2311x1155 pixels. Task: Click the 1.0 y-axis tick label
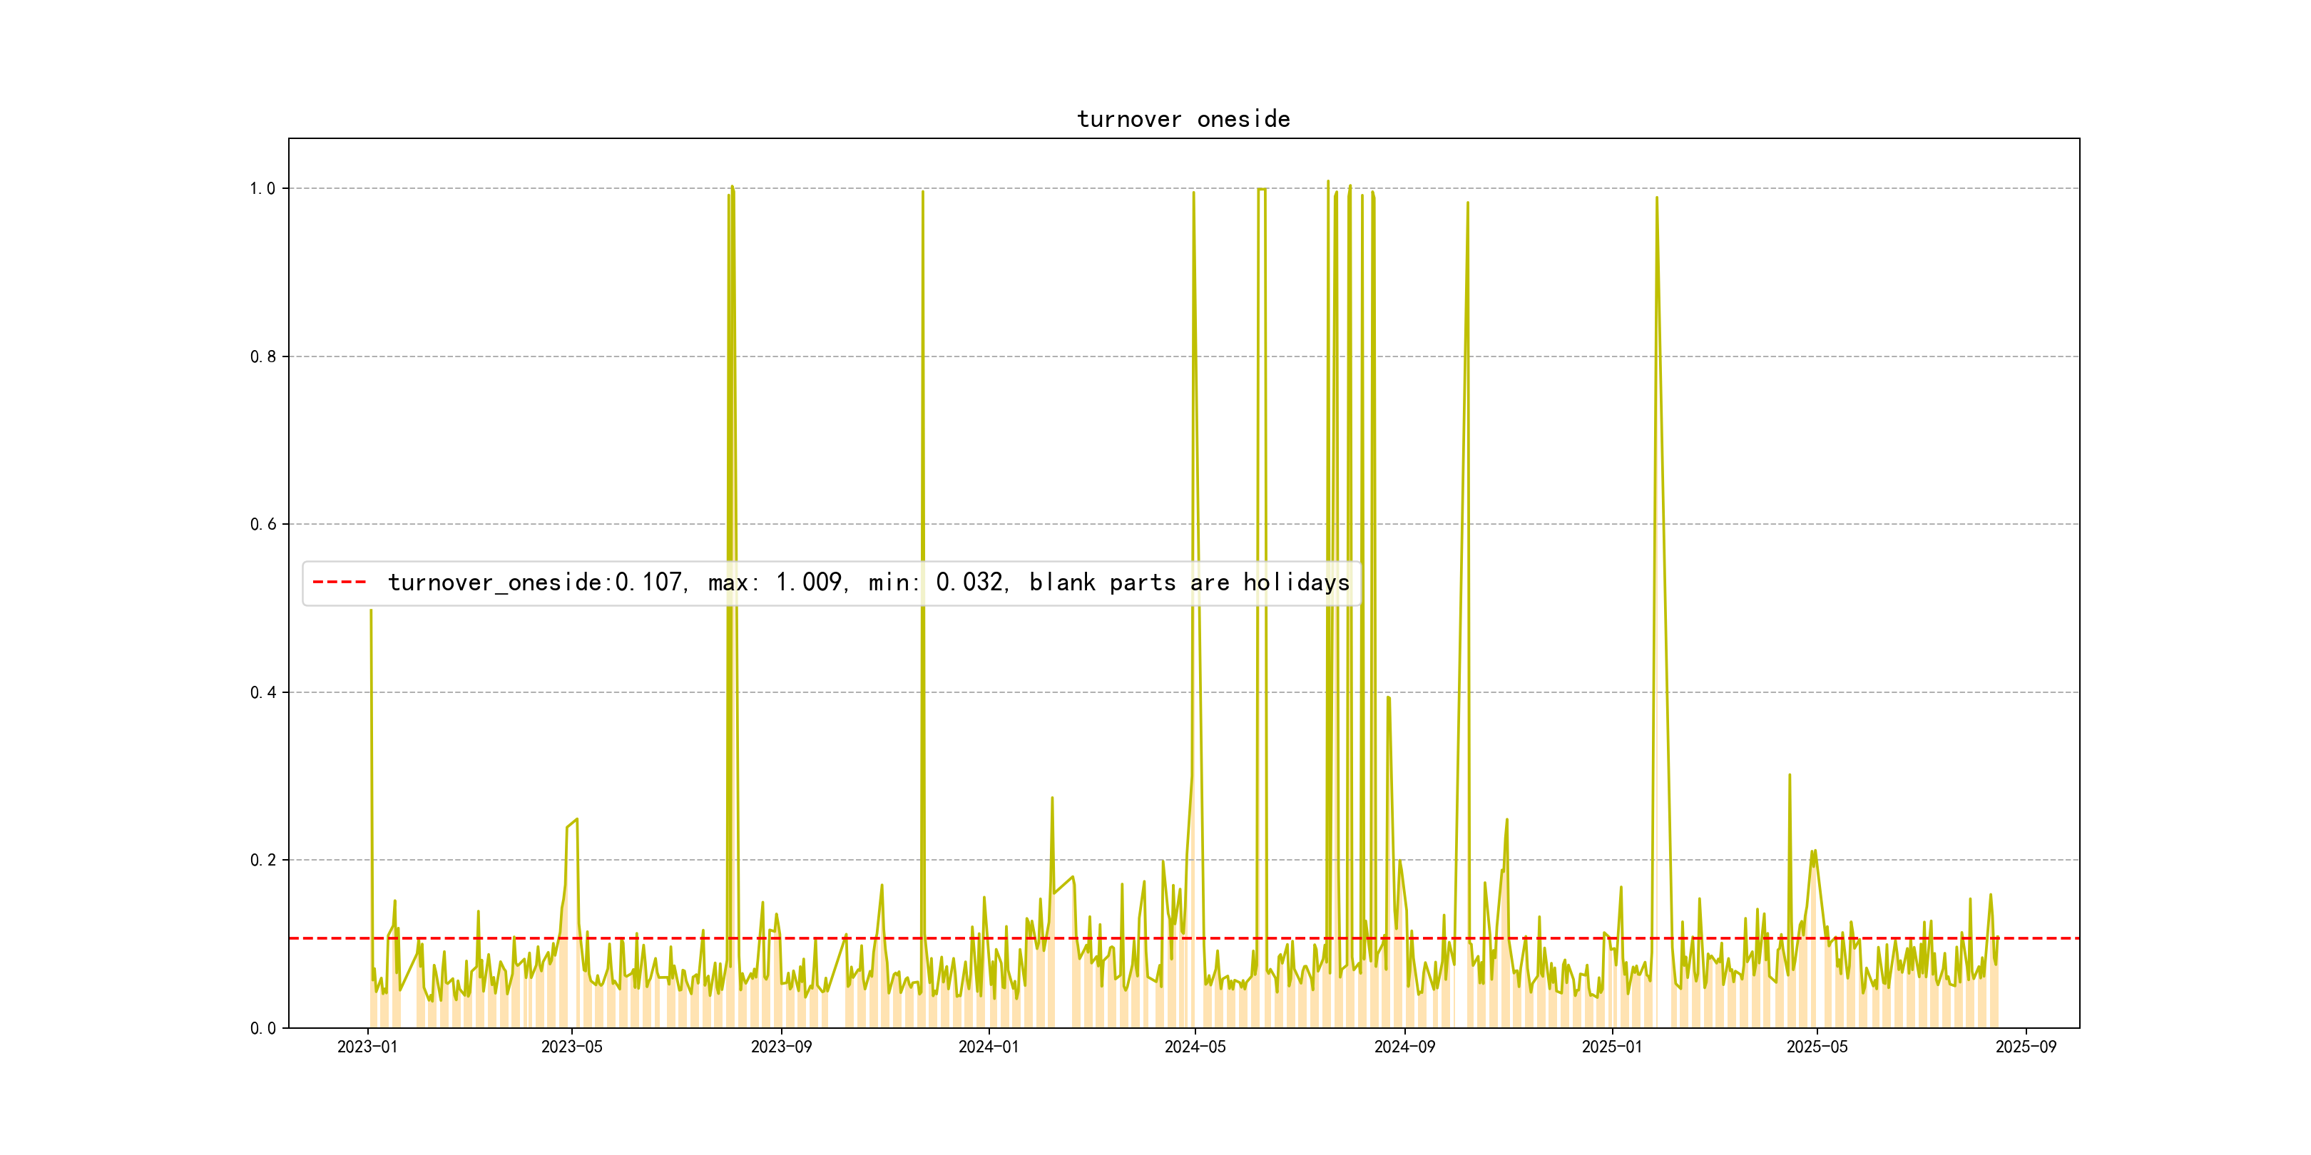tap(262, 188)
